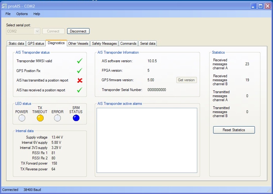Open the Options menu

tap(22, 14)
